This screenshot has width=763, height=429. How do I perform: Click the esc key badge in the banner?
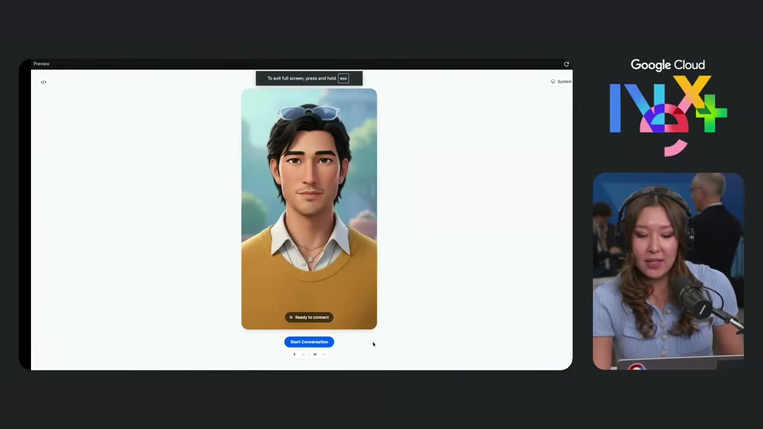343,78
